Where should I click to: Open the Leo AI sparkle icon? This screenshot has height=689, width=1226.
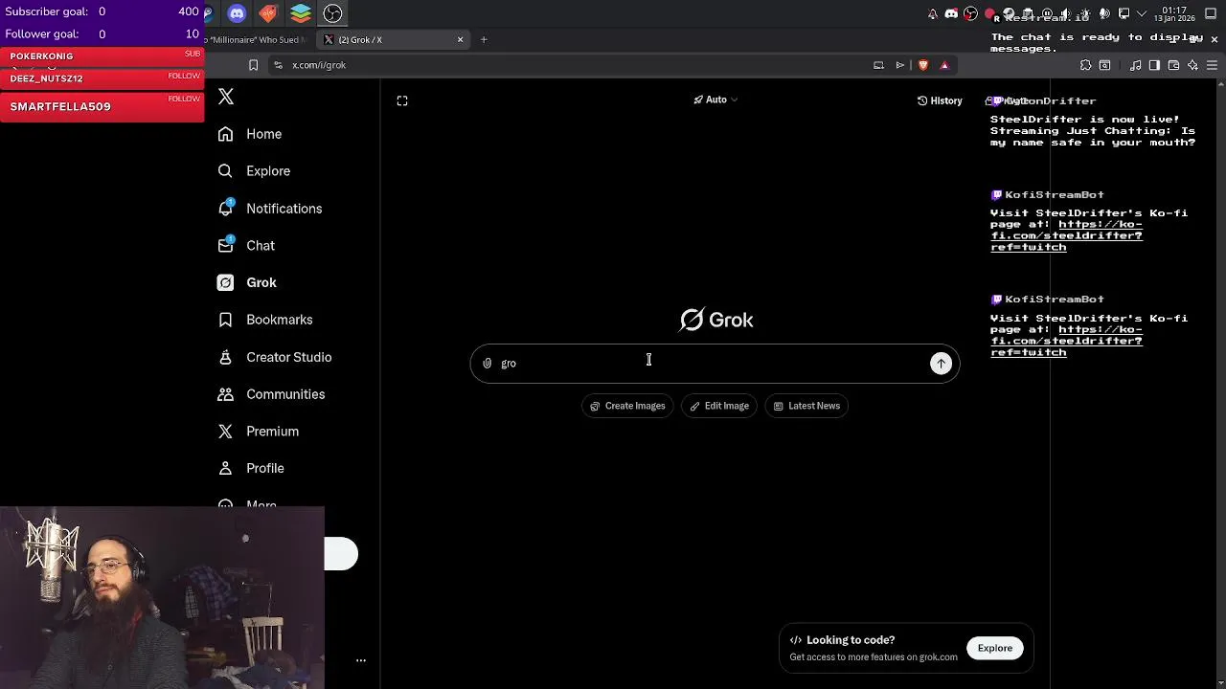click(1192, 65)
